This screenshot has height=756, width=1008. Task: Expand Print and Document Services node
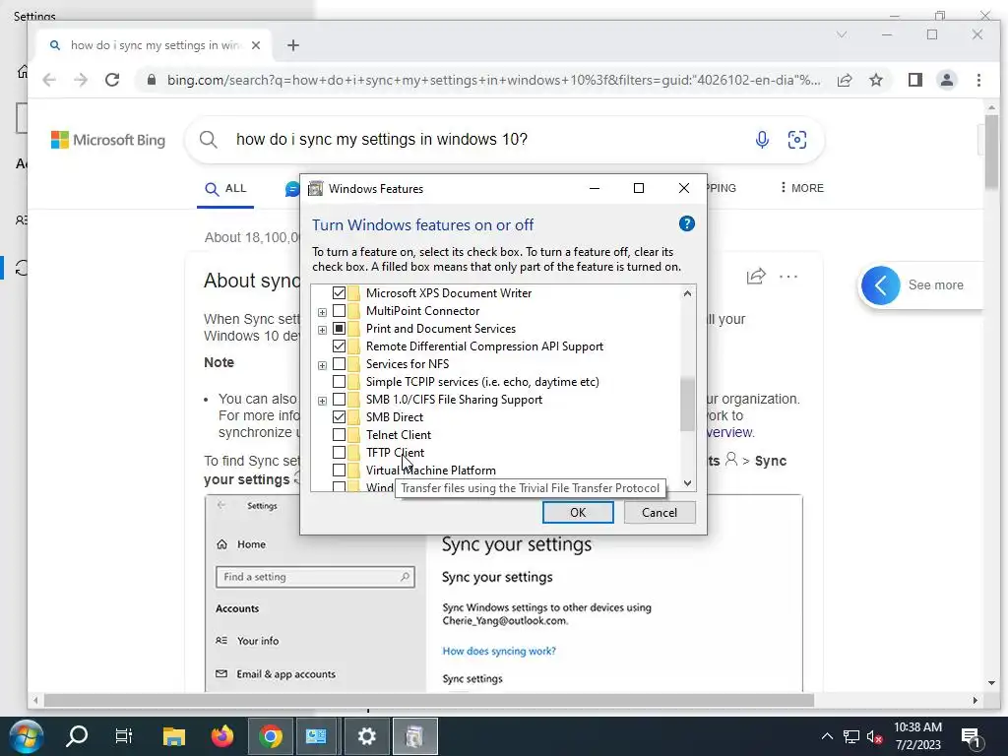point(322,330)
